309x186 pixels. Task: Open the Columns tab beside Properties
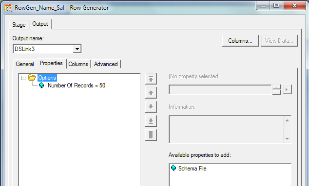pos(78,64)
